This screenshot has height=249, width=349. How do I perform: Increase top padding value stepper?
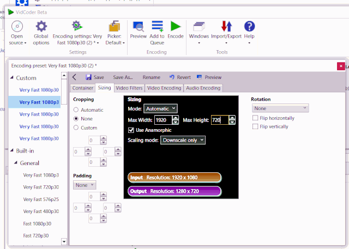point(103,195)
